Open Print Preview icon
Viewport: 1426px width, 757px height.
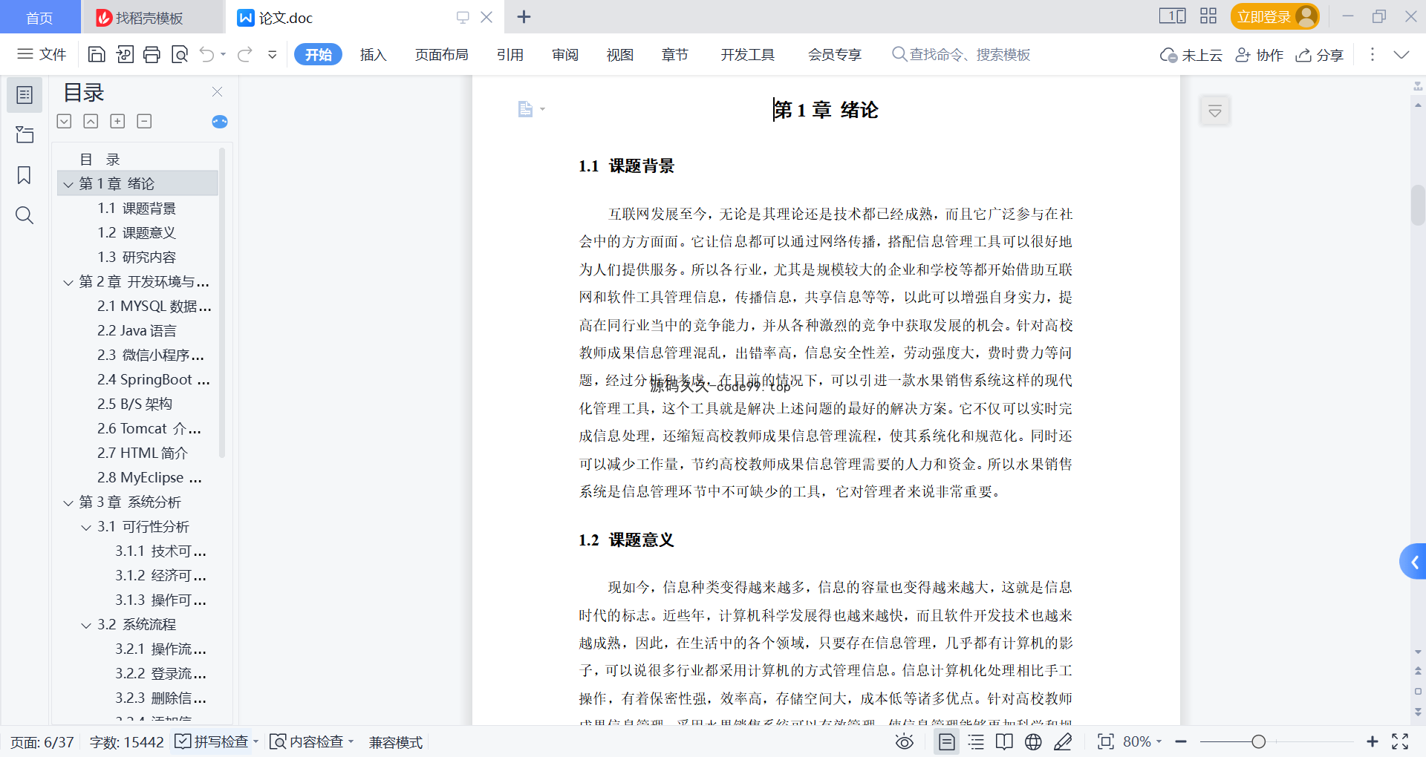179,54
